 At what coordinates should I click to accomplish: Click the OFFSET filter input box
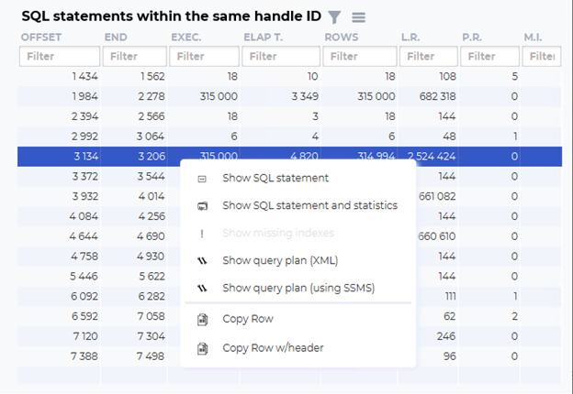click(x=60, y=56)
